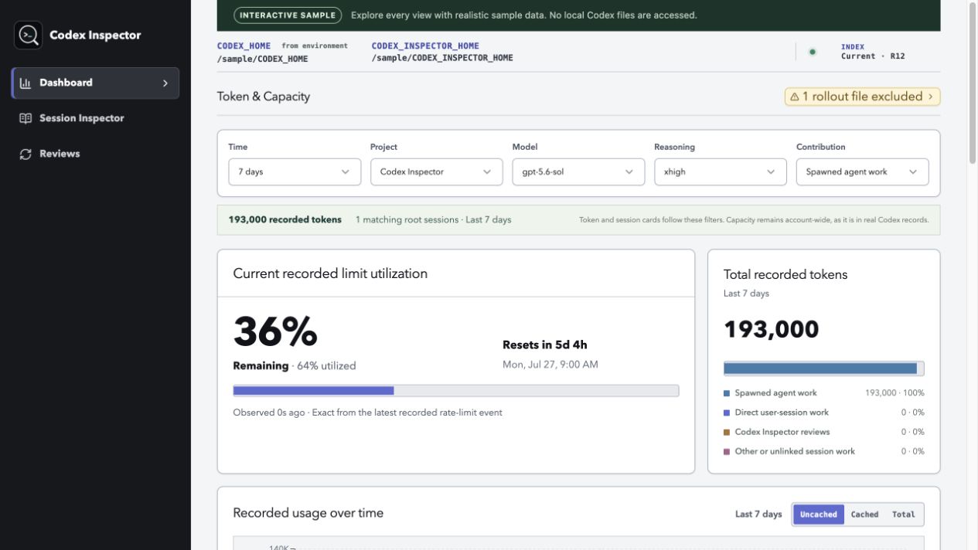The width and height of the screenshot is (978, 550).
Task: Click the Session Inspector book icon
Action: tap(26, 118)
